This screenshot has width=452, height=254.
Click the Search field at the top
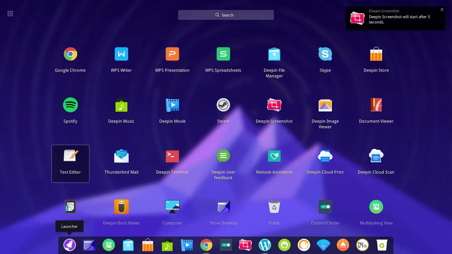pos(226,15)
